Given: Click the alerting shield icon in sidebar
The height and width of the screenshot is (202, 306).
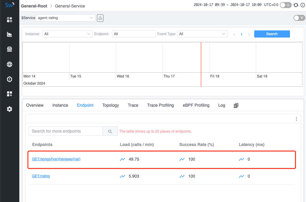Looking at the screenshot, I should (9, 79).
